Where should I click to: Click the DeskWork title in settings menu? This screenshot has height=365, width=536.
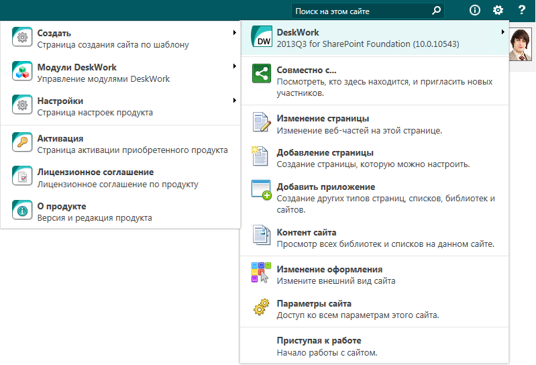click(298, 32)
